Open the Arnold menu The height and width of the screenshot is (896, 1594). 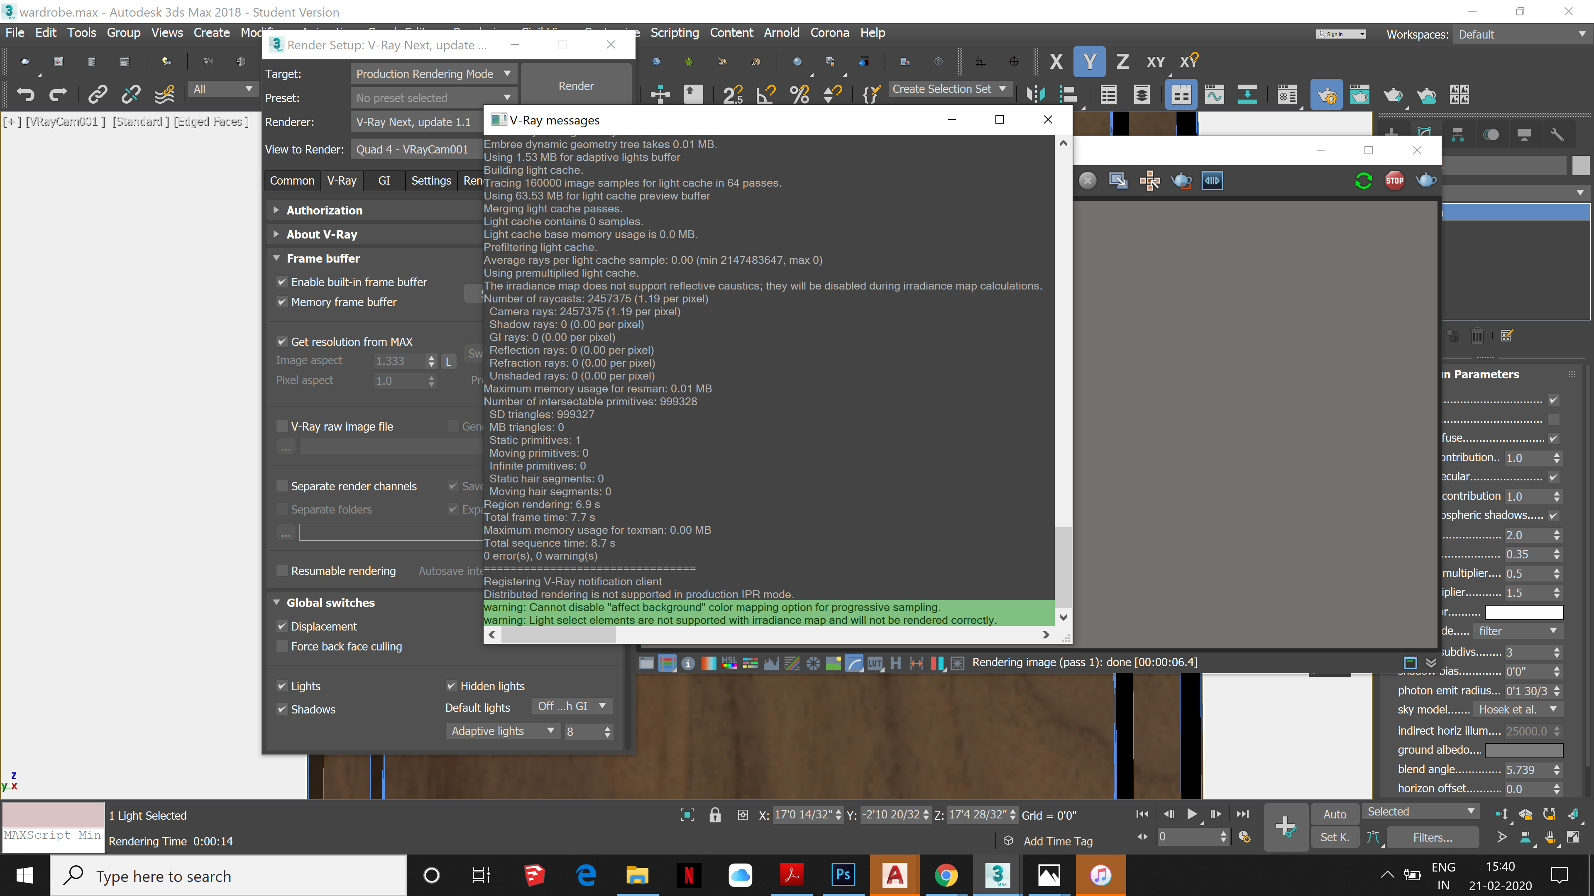[x=781, y=33]
